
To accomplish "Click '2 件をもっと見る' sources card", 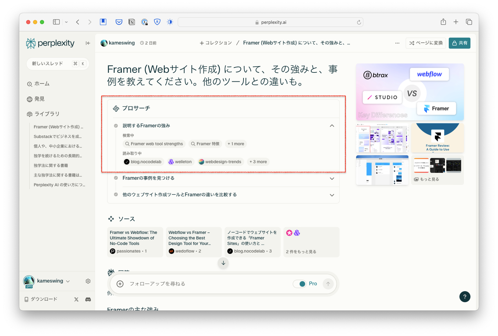I will (311, 242).
